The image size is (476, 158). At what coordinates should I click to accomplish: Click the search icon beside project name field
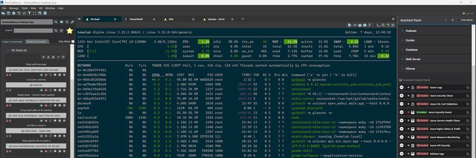tap(56, 22)
